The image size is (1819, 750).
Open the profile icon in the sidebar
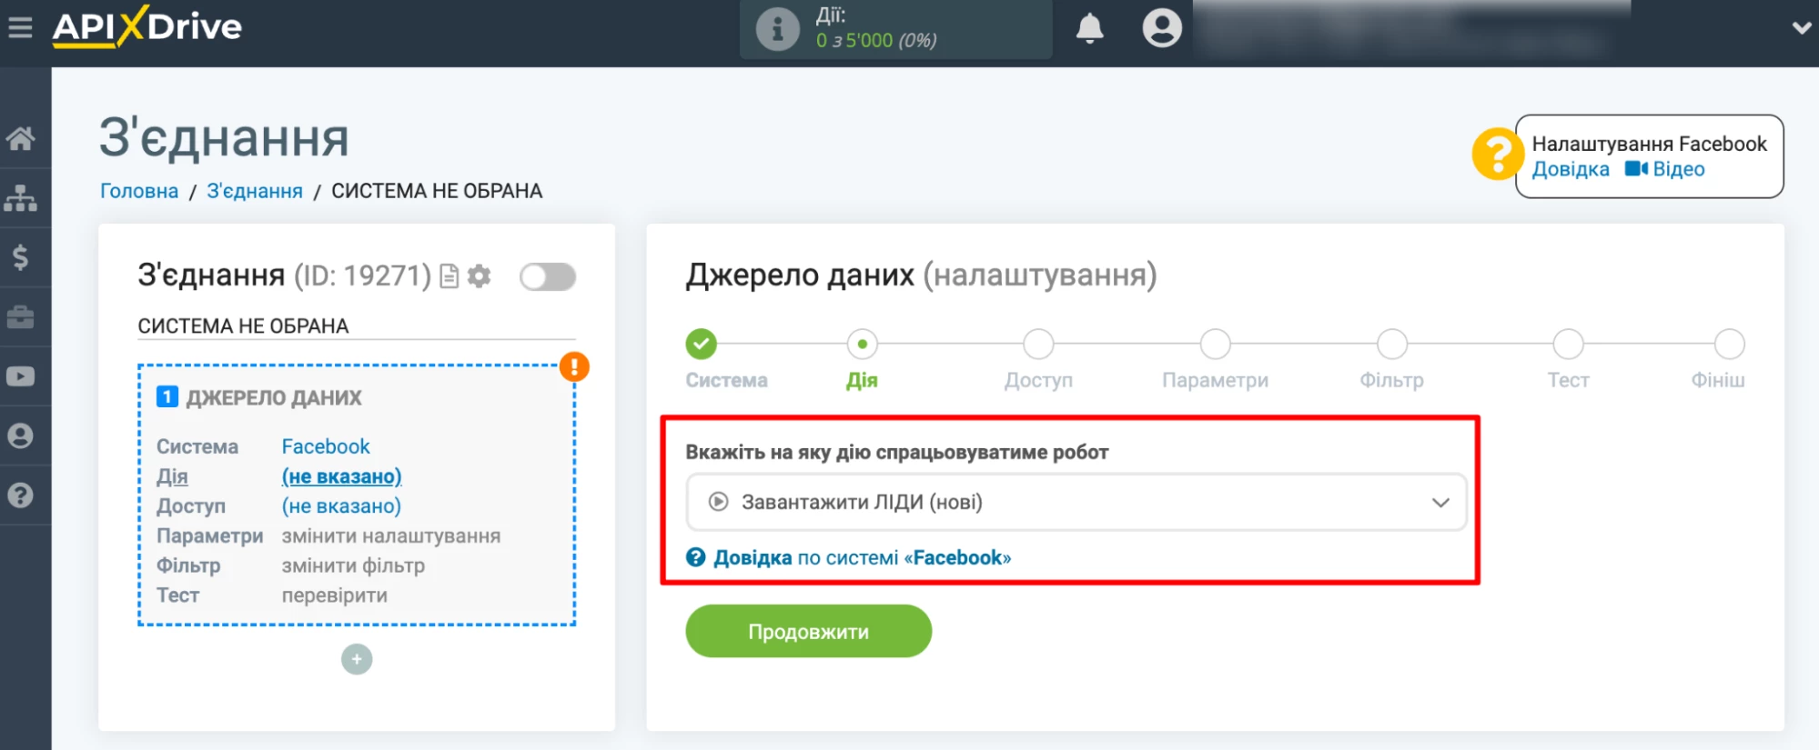[21, 435]
